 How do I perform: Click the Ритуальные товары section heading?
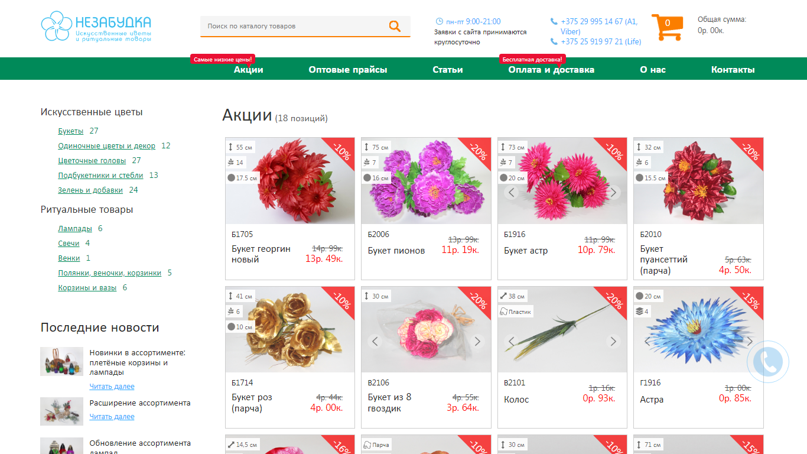87,210
